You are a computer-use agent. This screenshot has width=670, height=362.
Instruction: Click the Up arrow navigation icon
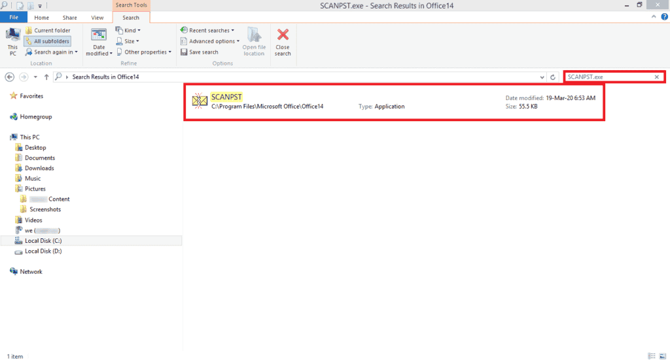(x=46, y=77)
